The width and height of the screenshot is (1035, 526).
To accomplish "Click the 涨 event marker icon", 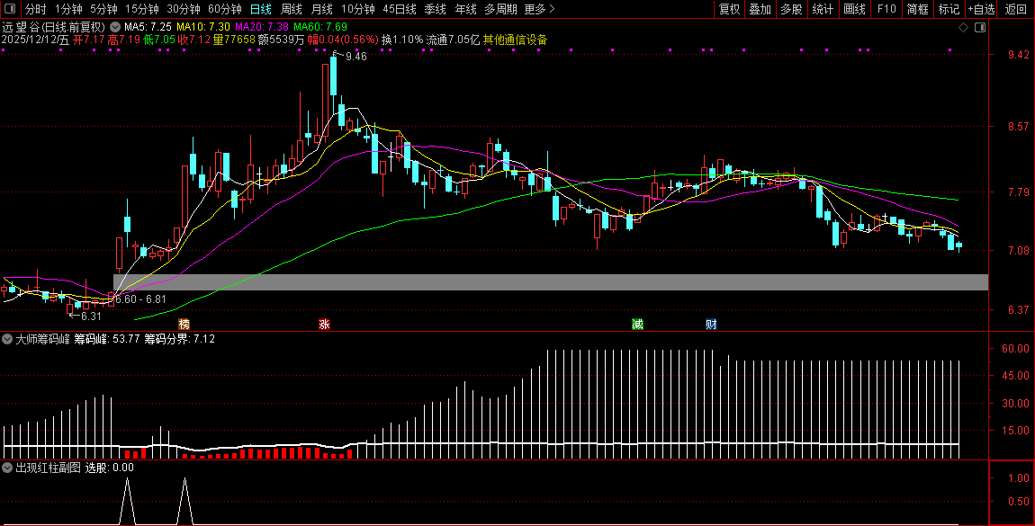I will [324, 324].
